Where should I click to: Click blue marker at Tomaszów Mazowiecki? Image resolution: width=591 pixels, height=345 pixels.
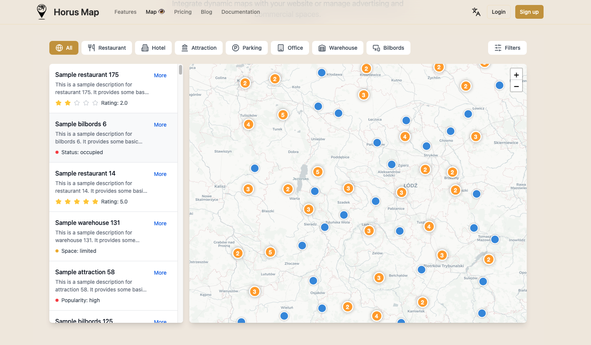pyautogui.click(x=495, y=239)
